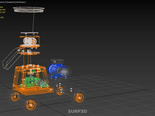Open the Wireframe shading label menu
The width and height of the screenshot is (155, 116).
(20, 2)
